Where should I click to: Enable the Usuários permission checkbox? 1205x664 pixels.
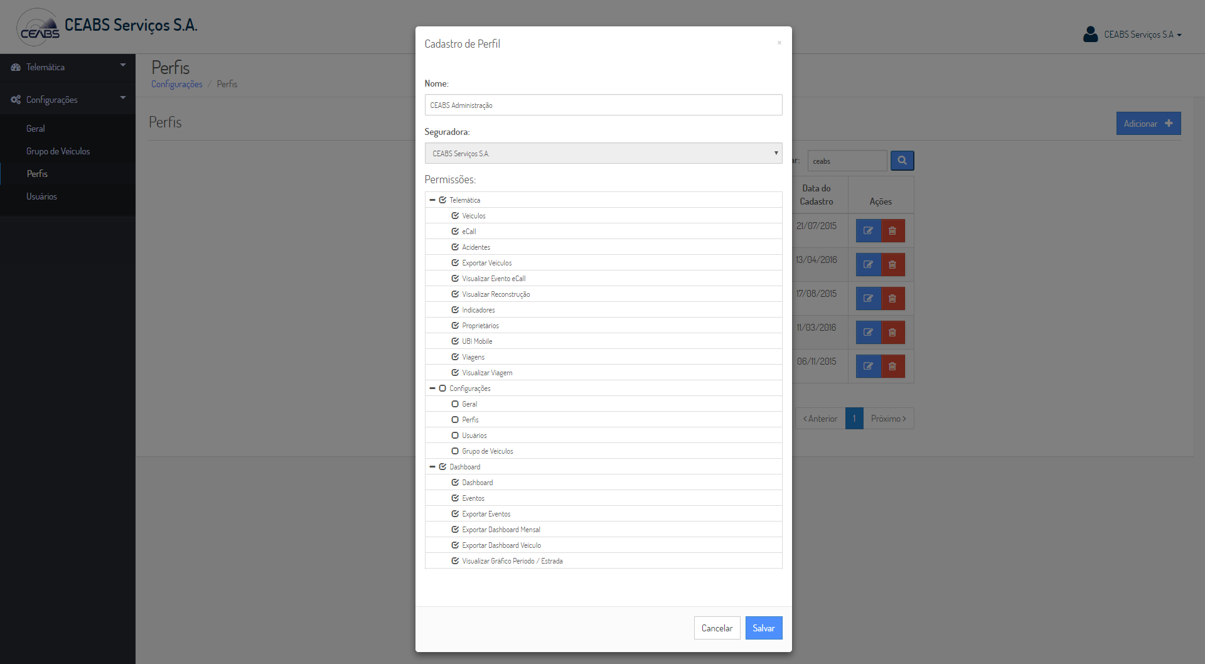(x=455, y=435)
